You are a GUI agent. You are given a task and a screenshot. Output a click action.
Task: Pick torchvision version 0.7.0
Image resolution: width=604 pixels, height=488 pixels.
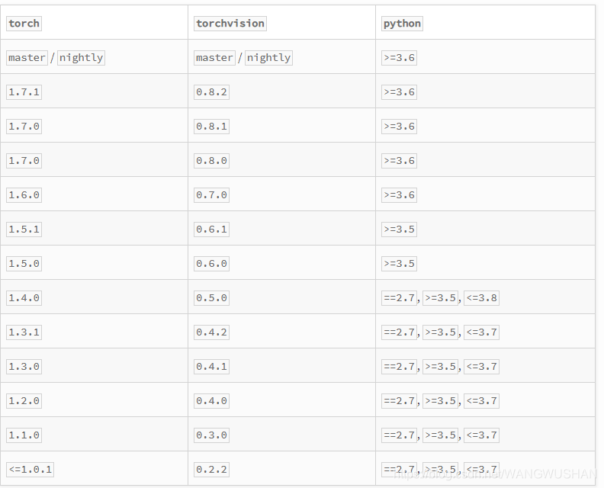pos(211,195)
